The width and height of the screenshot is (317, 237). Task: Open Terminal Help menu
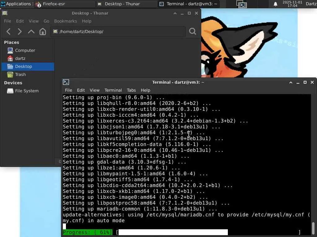[x=145, y=90]
